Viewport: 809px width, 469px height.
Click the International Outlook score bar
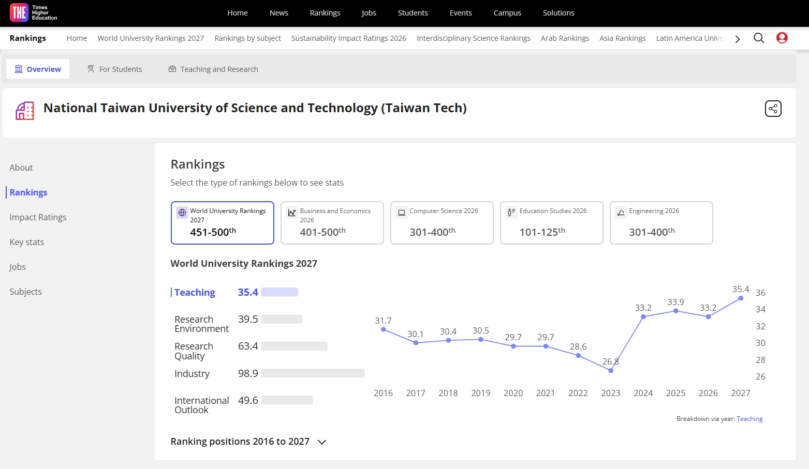[x=287, y=400]
